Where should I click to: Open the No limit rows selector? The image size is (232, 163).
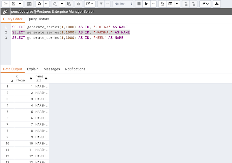(x=123, y=4)
